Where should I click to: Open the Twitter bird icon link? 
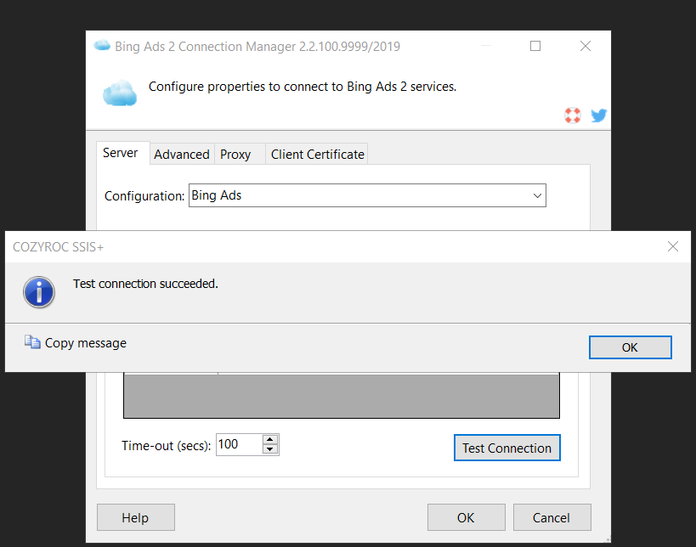click(x=599, y=116)
